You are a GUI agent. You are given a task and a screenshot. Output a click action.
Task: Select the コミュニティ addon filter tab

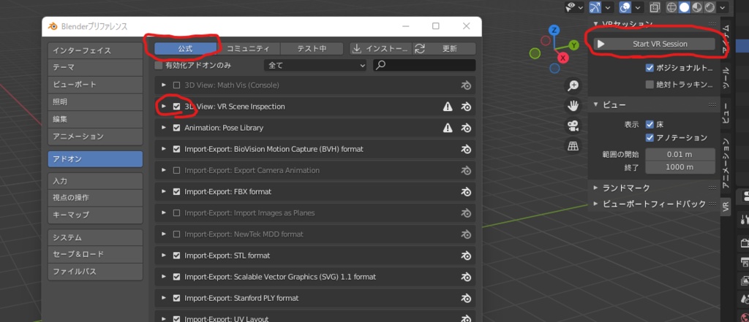249,49
